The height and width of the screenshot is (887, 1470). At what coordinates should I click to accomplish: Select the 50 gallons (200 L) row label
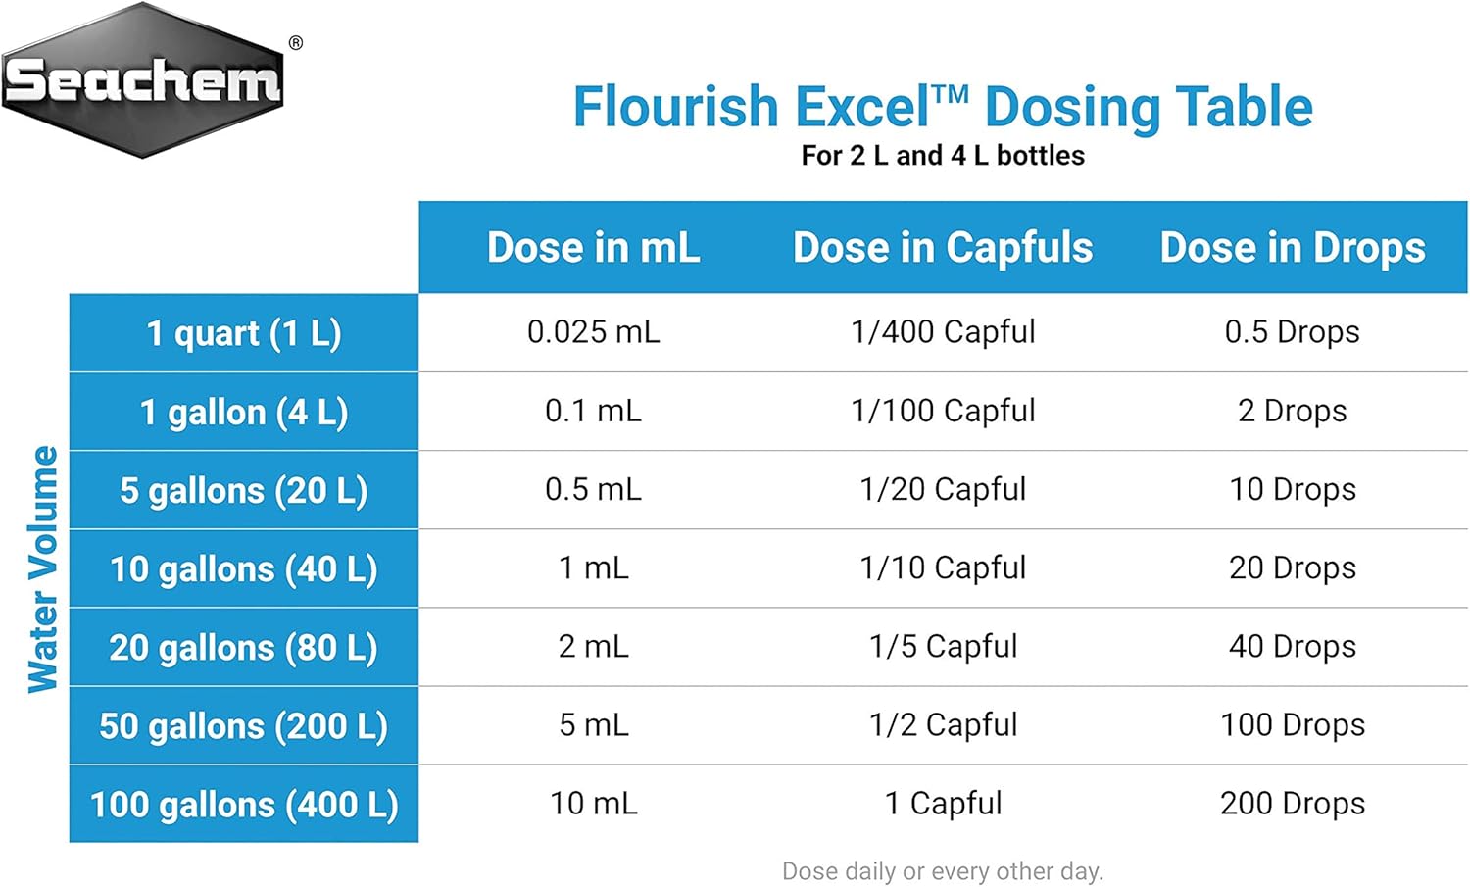pos(244,725)
